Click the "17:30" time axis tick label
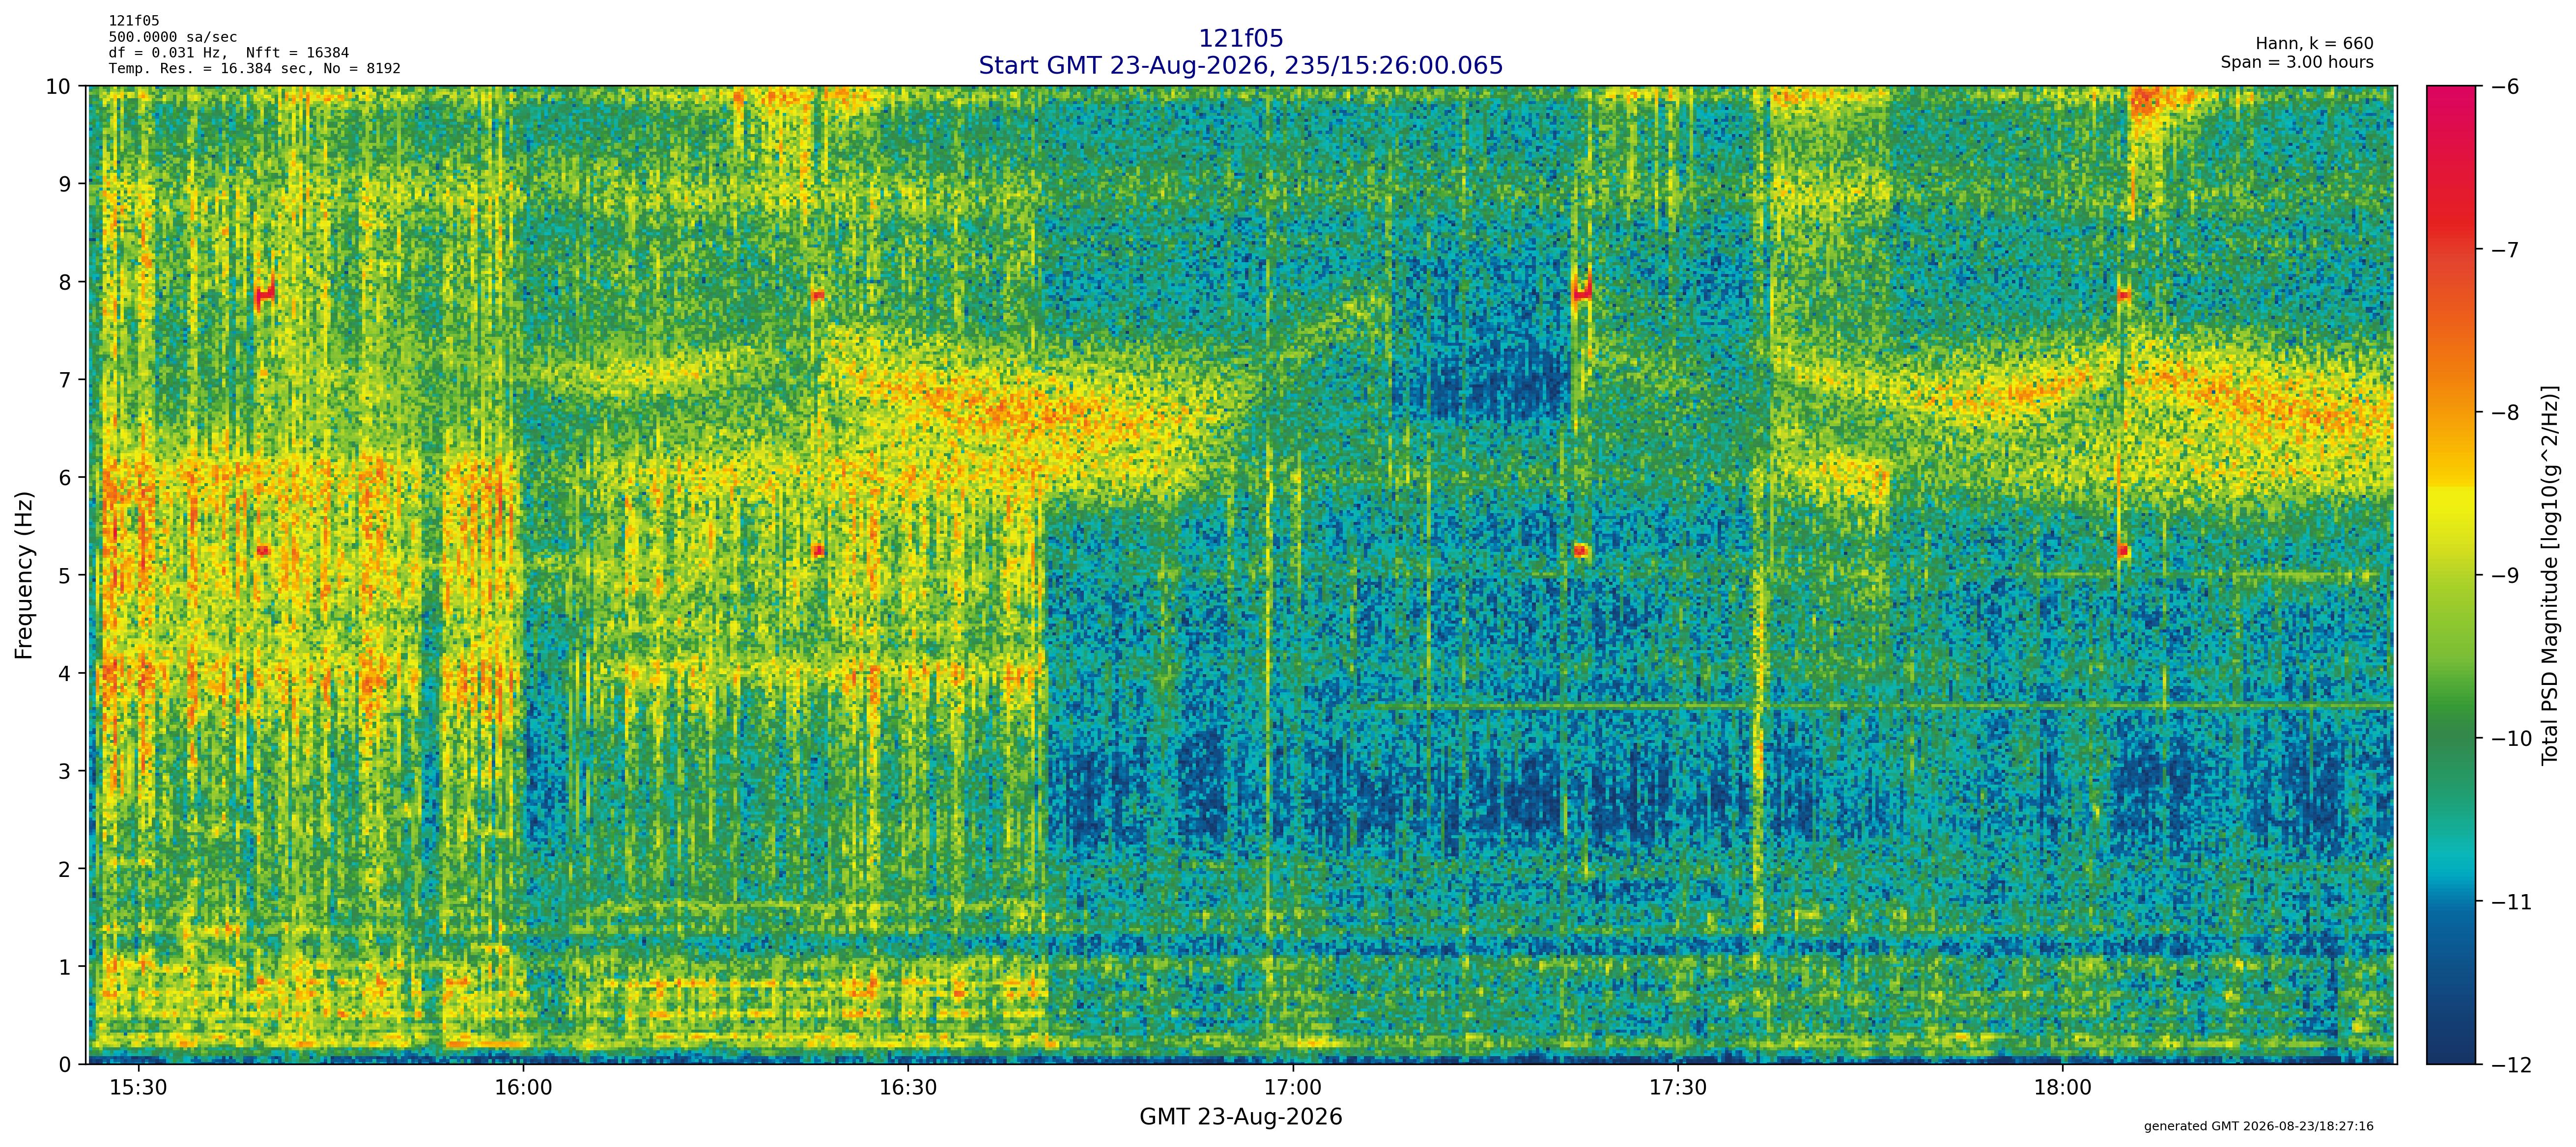This screenshot has width=2576, height=1147. [x=1678, y=1088]
